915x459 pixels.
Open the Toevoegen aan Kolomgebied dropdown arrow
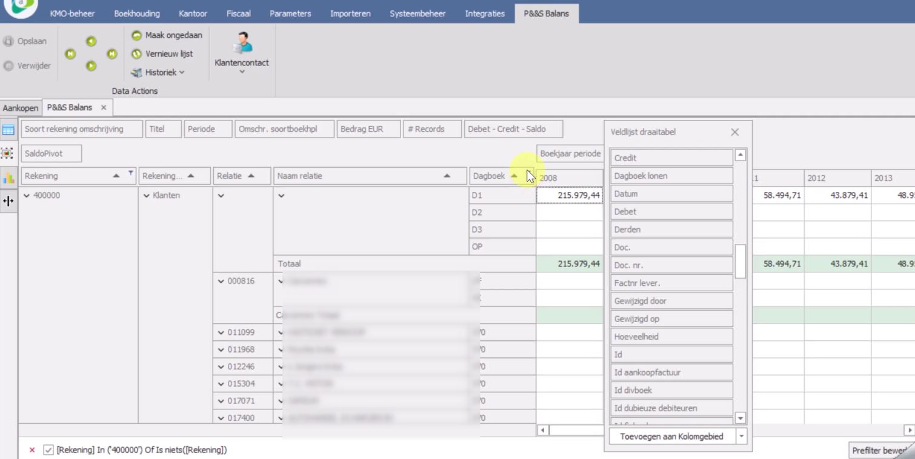tap(741, 436)
